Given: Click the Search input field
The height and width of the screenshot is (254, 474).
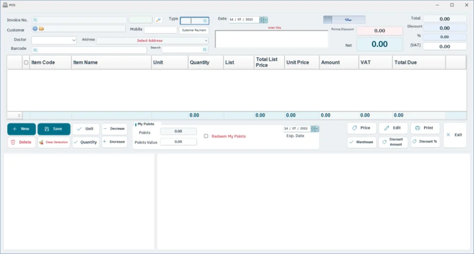Looking at the screenshot, I should [x=185, y=49].
